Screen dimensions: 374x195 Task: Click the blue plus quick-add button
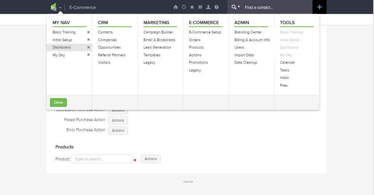320,7
